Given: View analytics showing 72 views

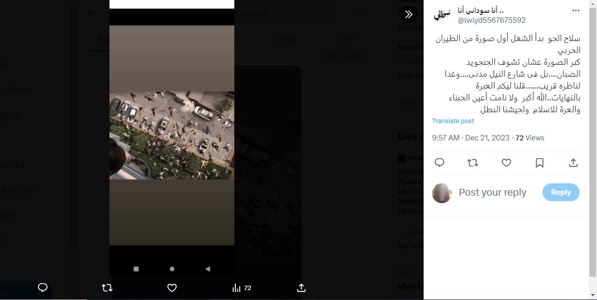Looking at the screenshot, I should [242, 288].
